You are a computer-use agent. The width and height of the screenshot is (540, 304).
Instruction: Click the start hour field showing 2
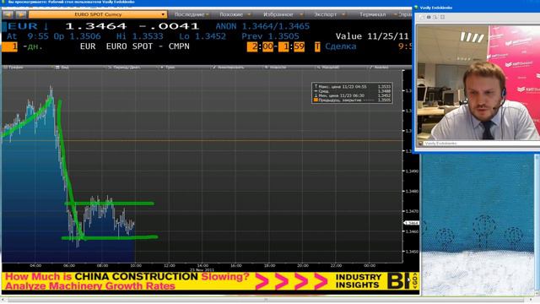coord(252,46)
